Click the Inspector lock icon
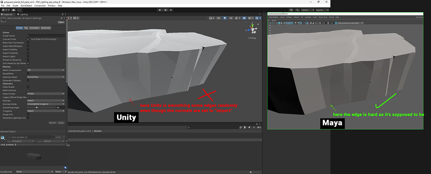This screenshot has height=174, width=431. point(61,14)
